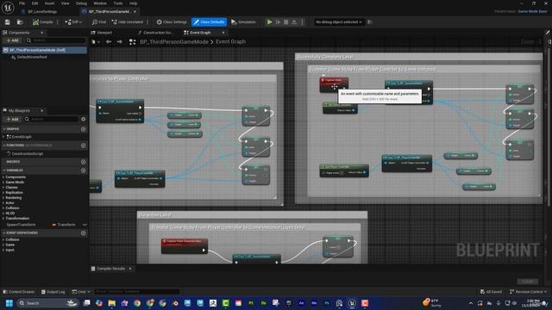552x310 pixels.
Task: Toggle Hide Unrelated nodes
Action: click(128, 22)
